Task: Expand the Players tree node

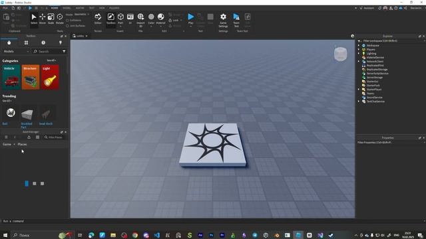Action: 359,49
